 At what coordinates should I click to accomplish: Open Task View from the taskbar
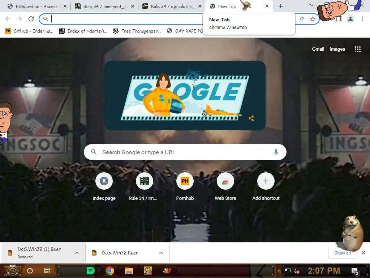point(47,271)
